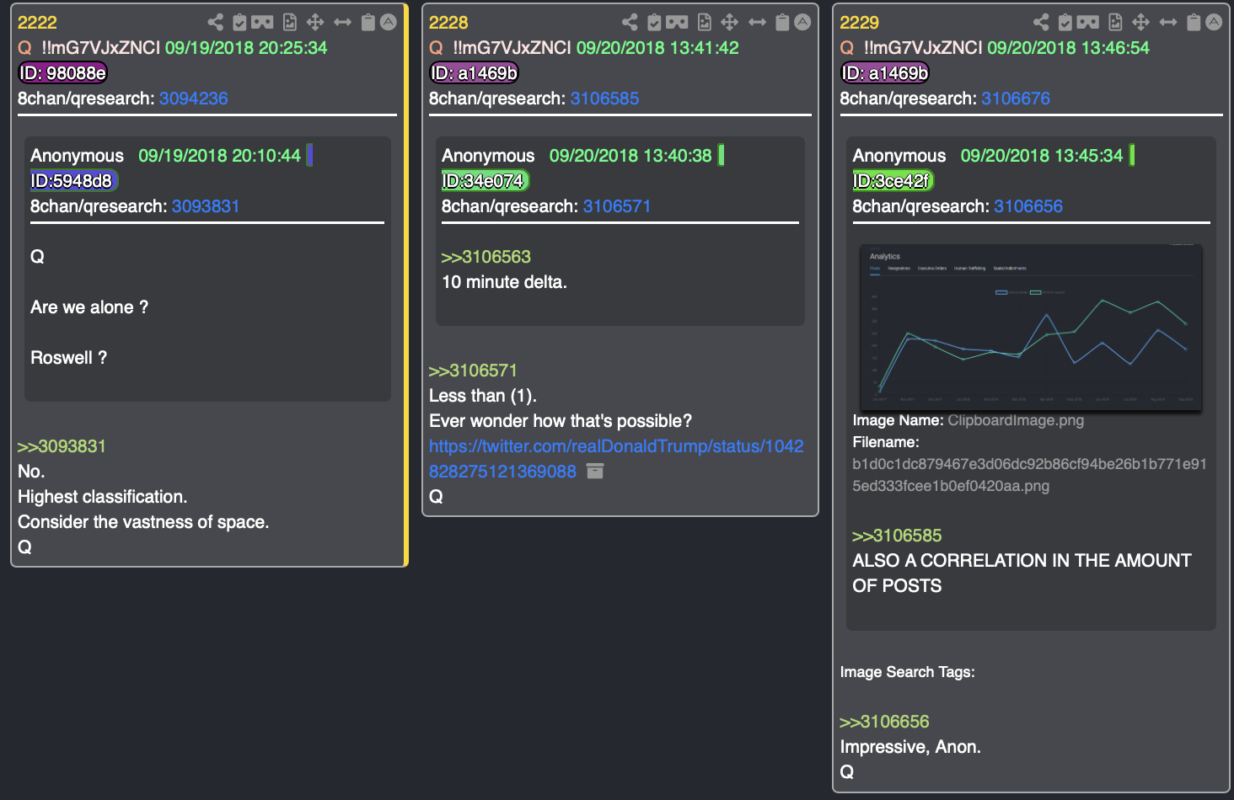The width and height of the screenshot is (1234, 800).
Task: Click ID: a1469b badge on post 2229
Action: click(x=885, y=73)
